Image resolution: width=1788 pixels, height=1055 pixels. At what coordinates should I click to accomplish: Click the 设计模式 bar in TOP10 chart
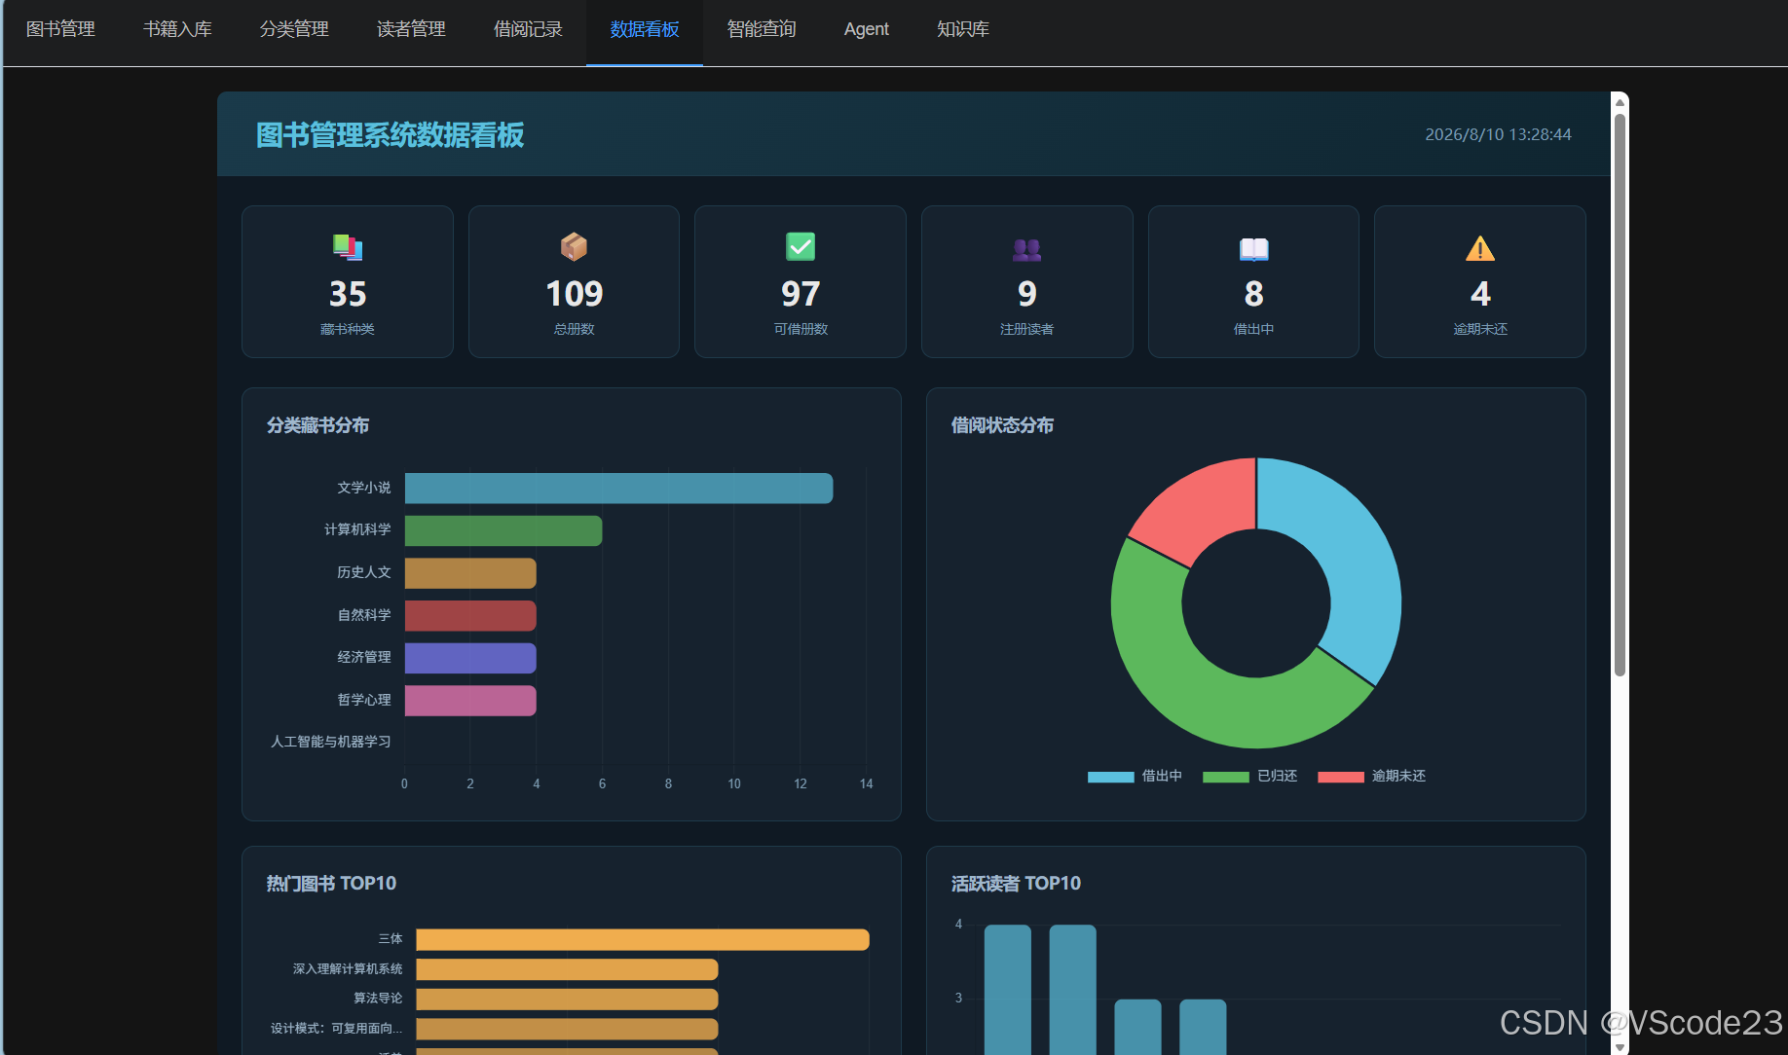point(567,1029)
